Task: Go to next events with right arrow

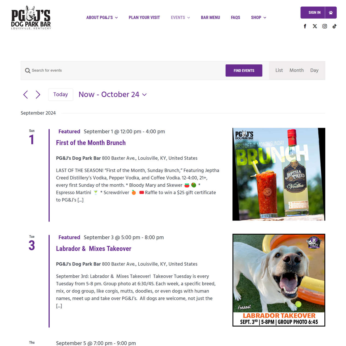Action: (x=38, y=95)
